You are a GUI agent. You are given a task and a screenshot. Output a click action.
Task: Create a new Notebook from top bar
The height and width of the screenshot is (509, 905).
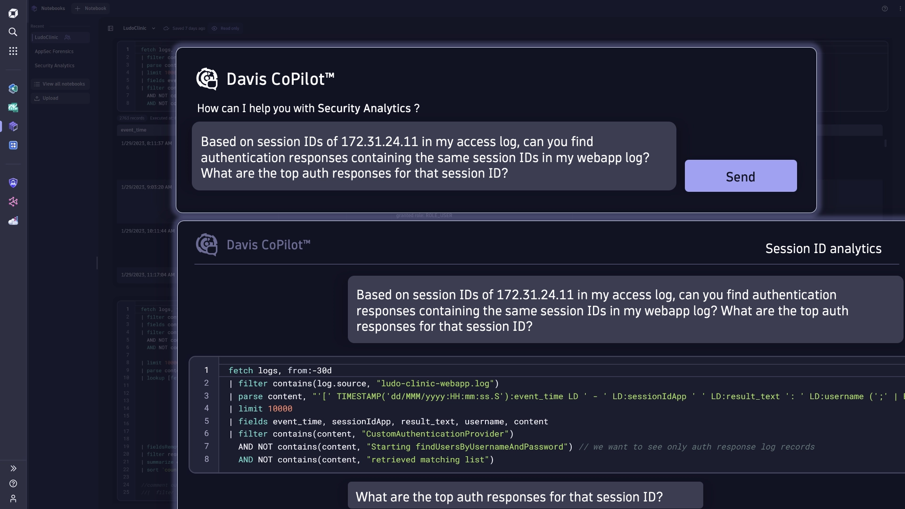coord(90,8)
